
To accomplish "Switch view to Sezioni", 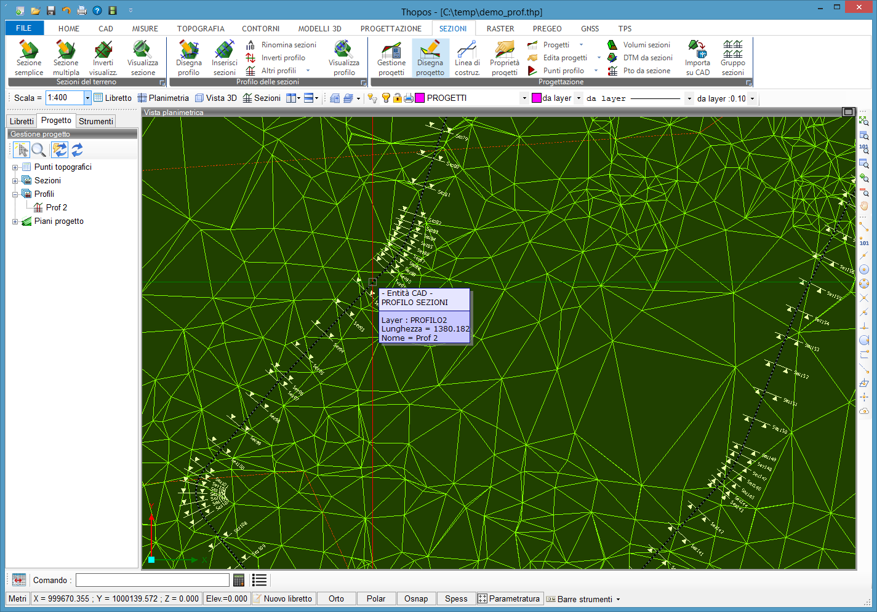I will 262,98.
